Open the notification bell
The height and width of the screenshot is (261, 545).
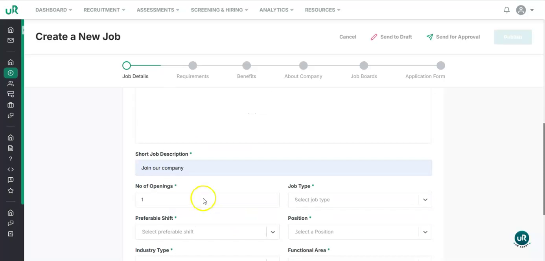(x=506, y=10)
